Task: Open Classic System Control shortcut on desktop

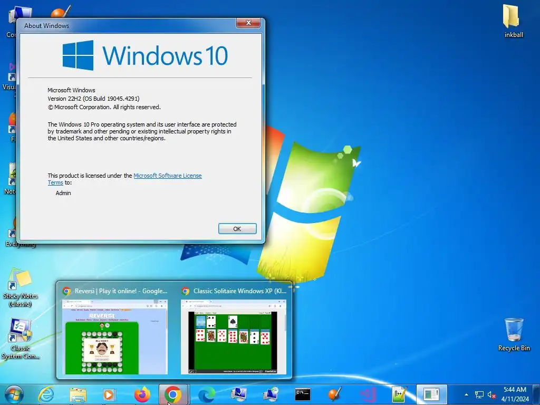Action: (x=20, y=339)
